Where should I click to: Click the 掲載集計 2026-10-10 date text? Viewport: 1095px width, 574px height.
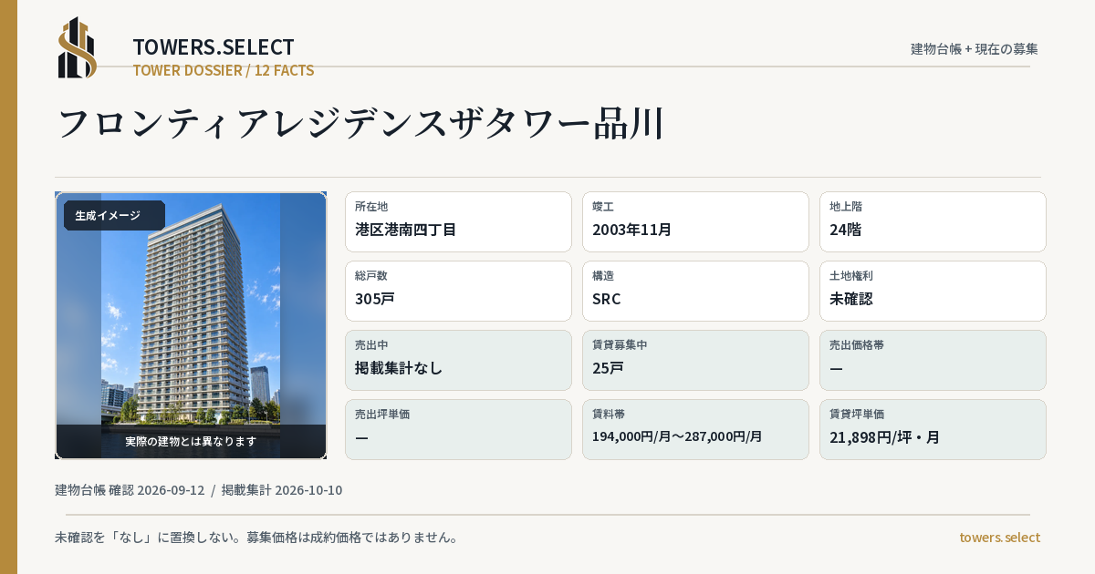(x=282, y=490)
